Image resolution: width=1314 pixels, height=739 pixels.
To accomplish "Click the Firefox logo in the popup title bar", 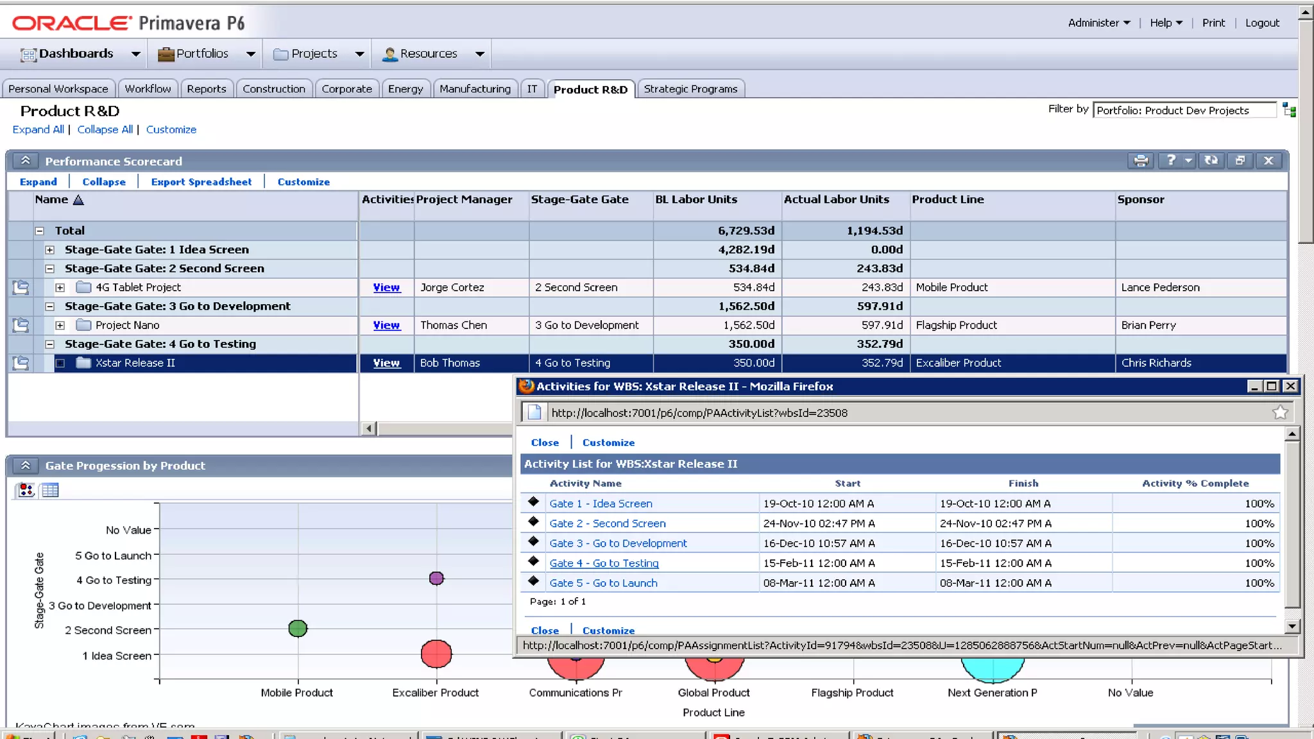I will point(527,386).
